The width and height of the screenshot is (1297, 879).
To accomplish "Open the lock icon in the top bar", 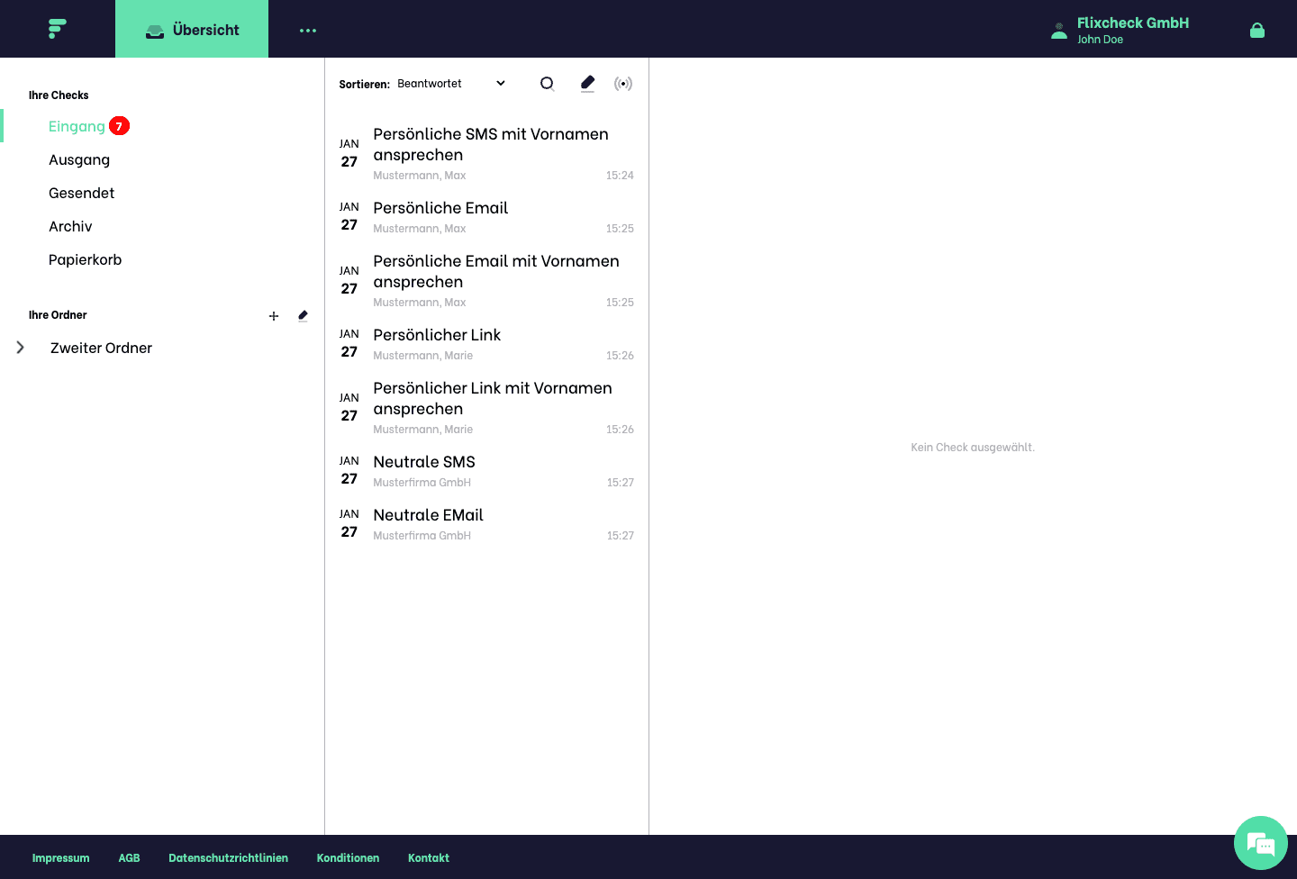I will [1257, 29].
